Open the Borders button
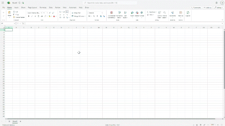This screenshot has width=225, height=126. point(45,16)
